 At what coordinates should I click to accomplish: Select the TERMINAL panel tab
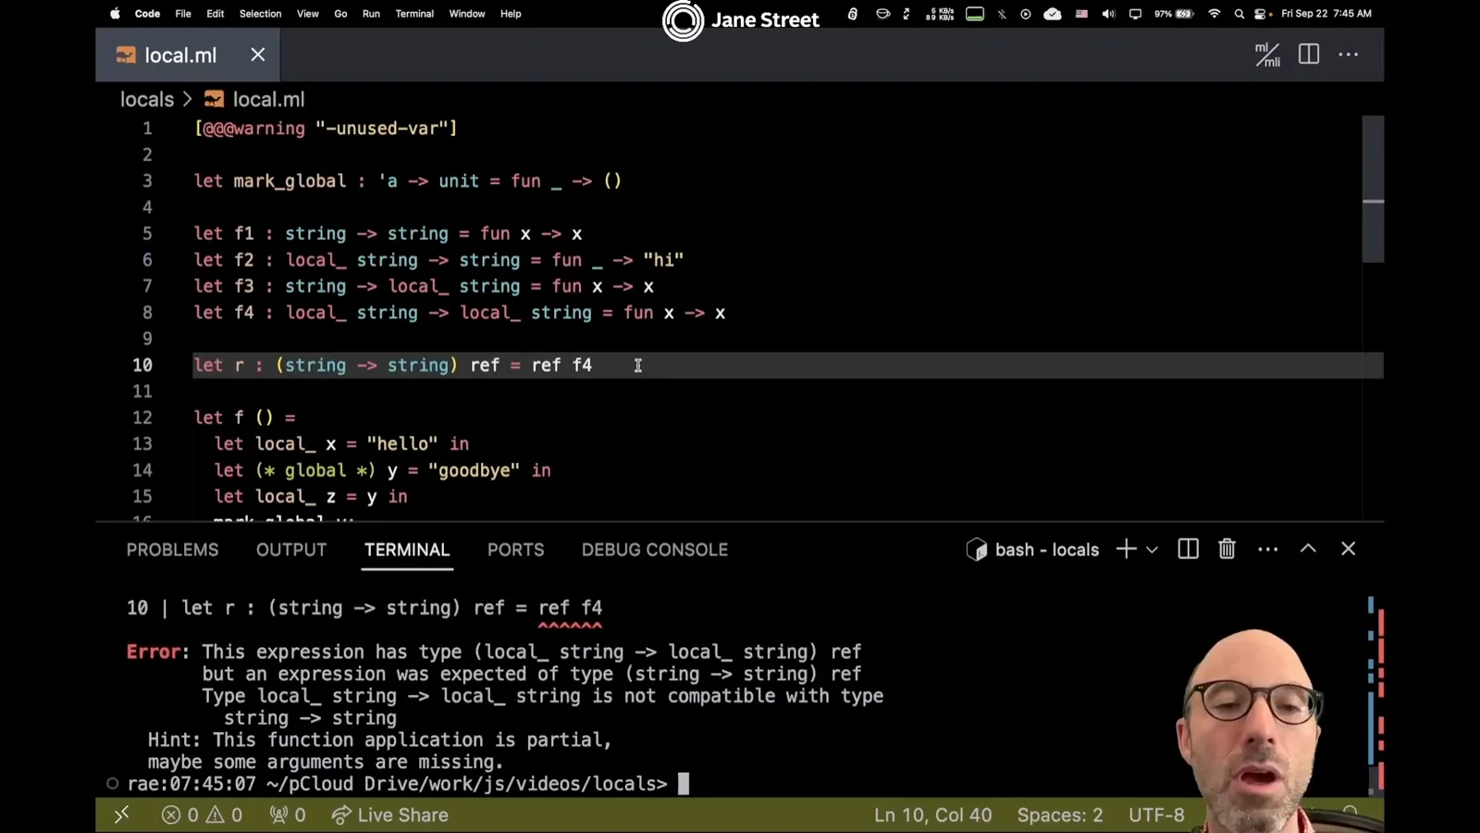coord(407,550)
